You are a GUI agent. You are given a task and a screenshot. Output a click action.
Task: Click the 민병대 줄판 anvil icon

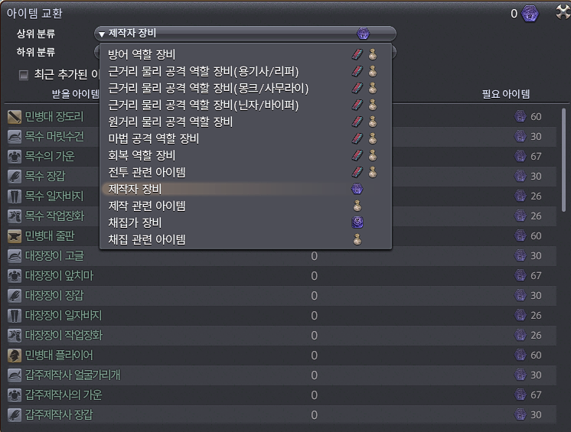(x=15, y=236)
